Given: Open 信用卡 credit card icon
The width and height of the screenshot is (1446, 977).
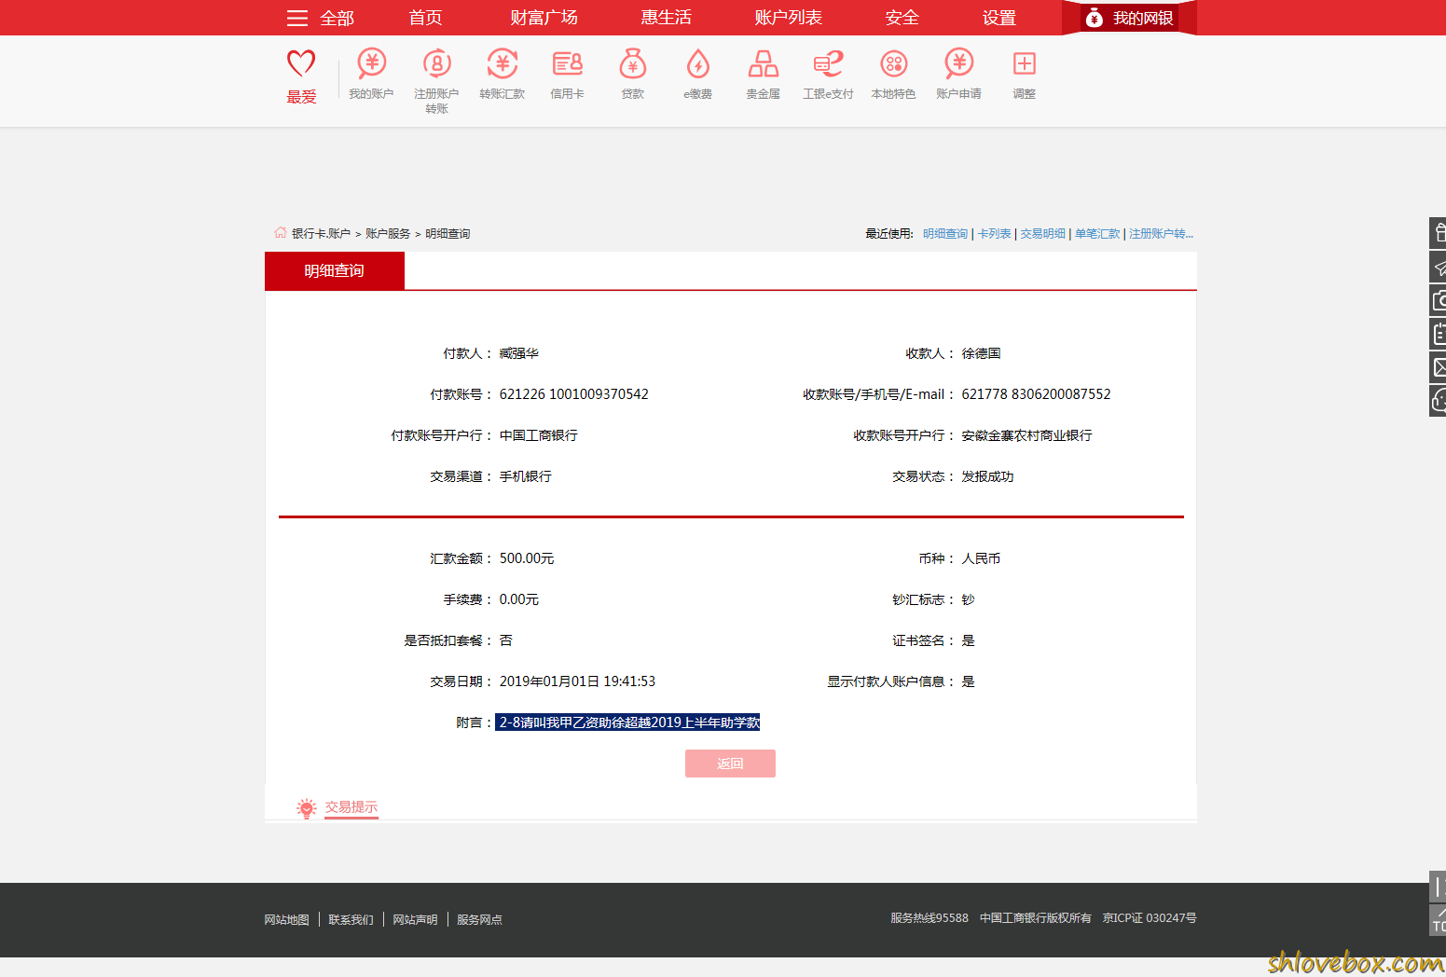Looking at the screenshot, I should [x=567, y=63].
